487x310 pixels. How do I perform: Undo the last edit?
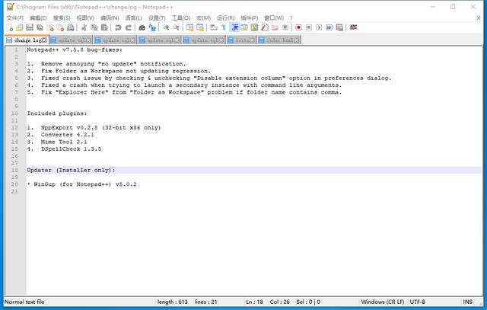point(118,27)
